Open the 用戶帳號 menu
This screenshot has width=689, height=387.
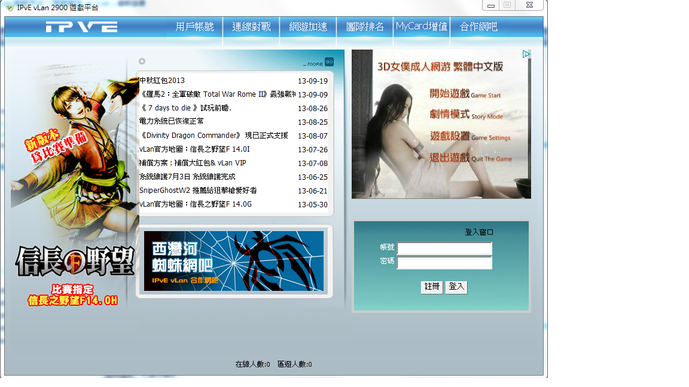point(194,27)
